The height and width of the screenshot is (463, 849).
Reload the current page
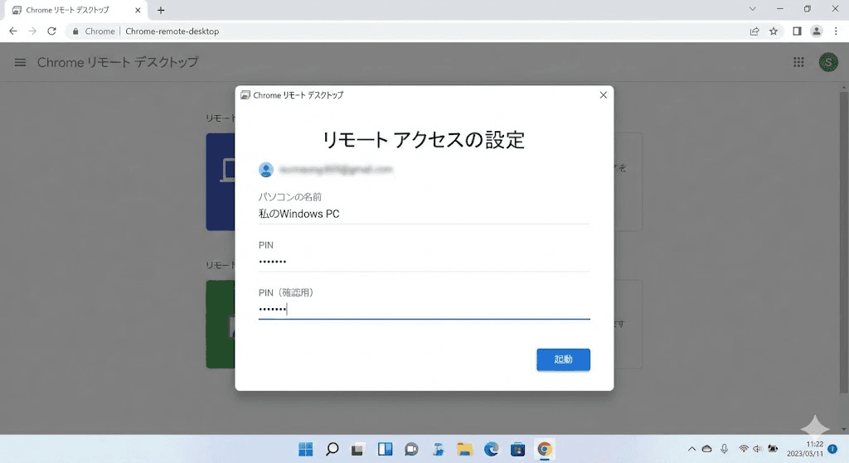pyautogui.click(x=51, y=31)
